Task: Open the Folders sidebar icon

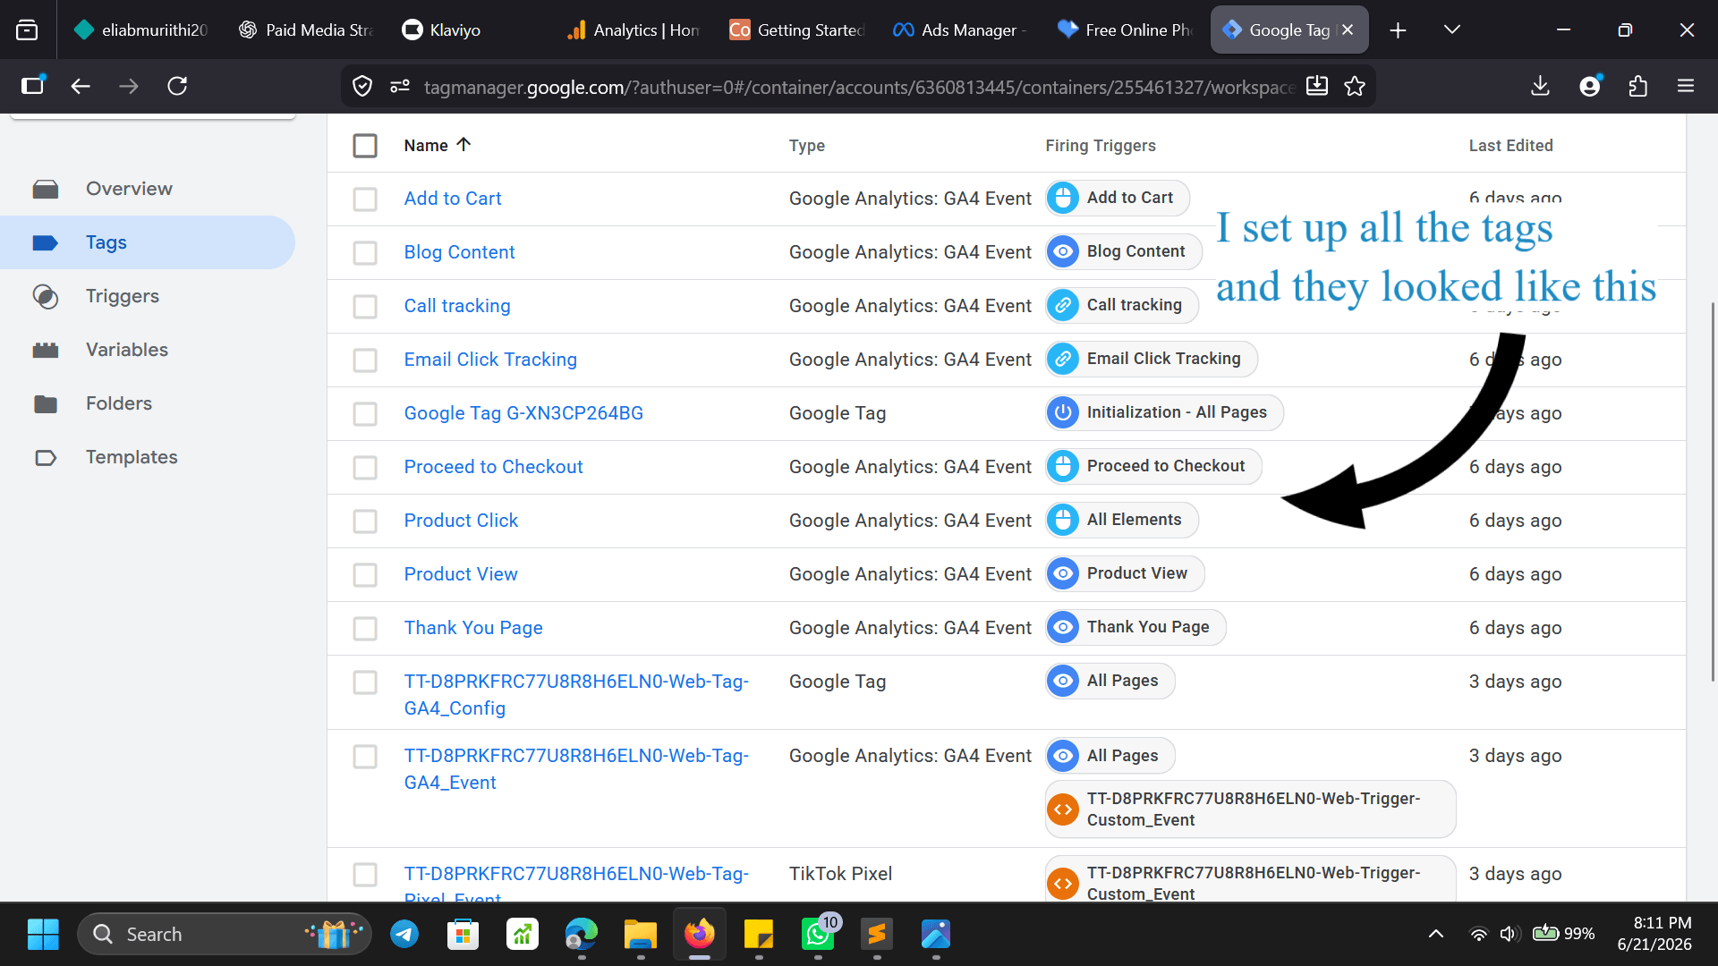Action: [46, 403]
